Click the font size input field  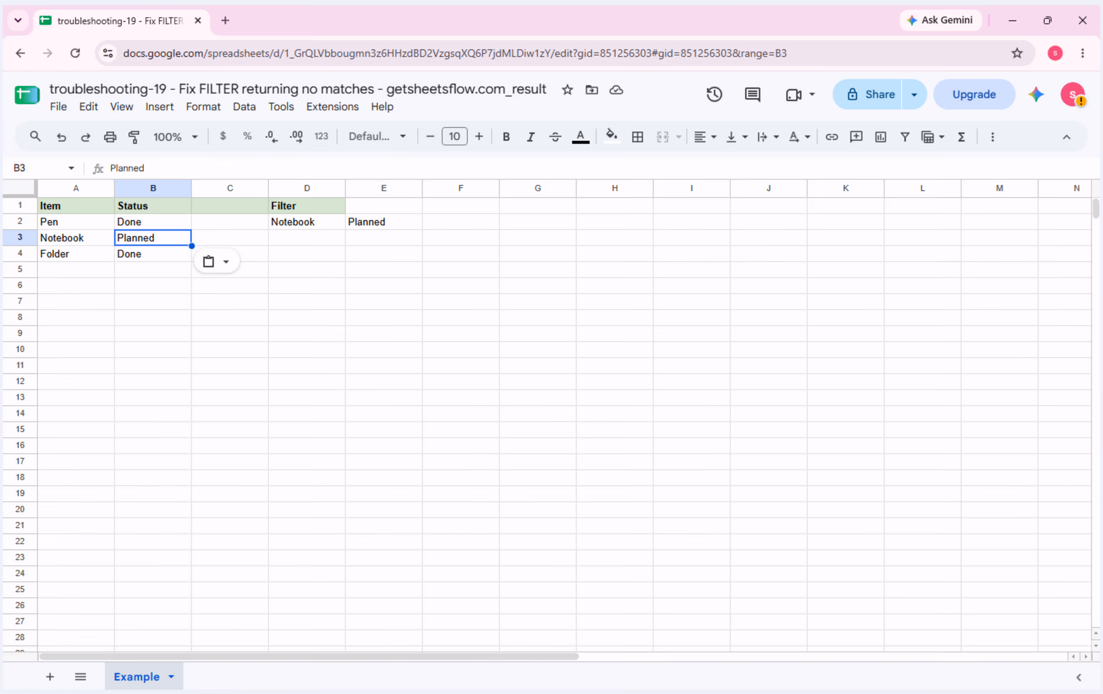tap(454, 137)
